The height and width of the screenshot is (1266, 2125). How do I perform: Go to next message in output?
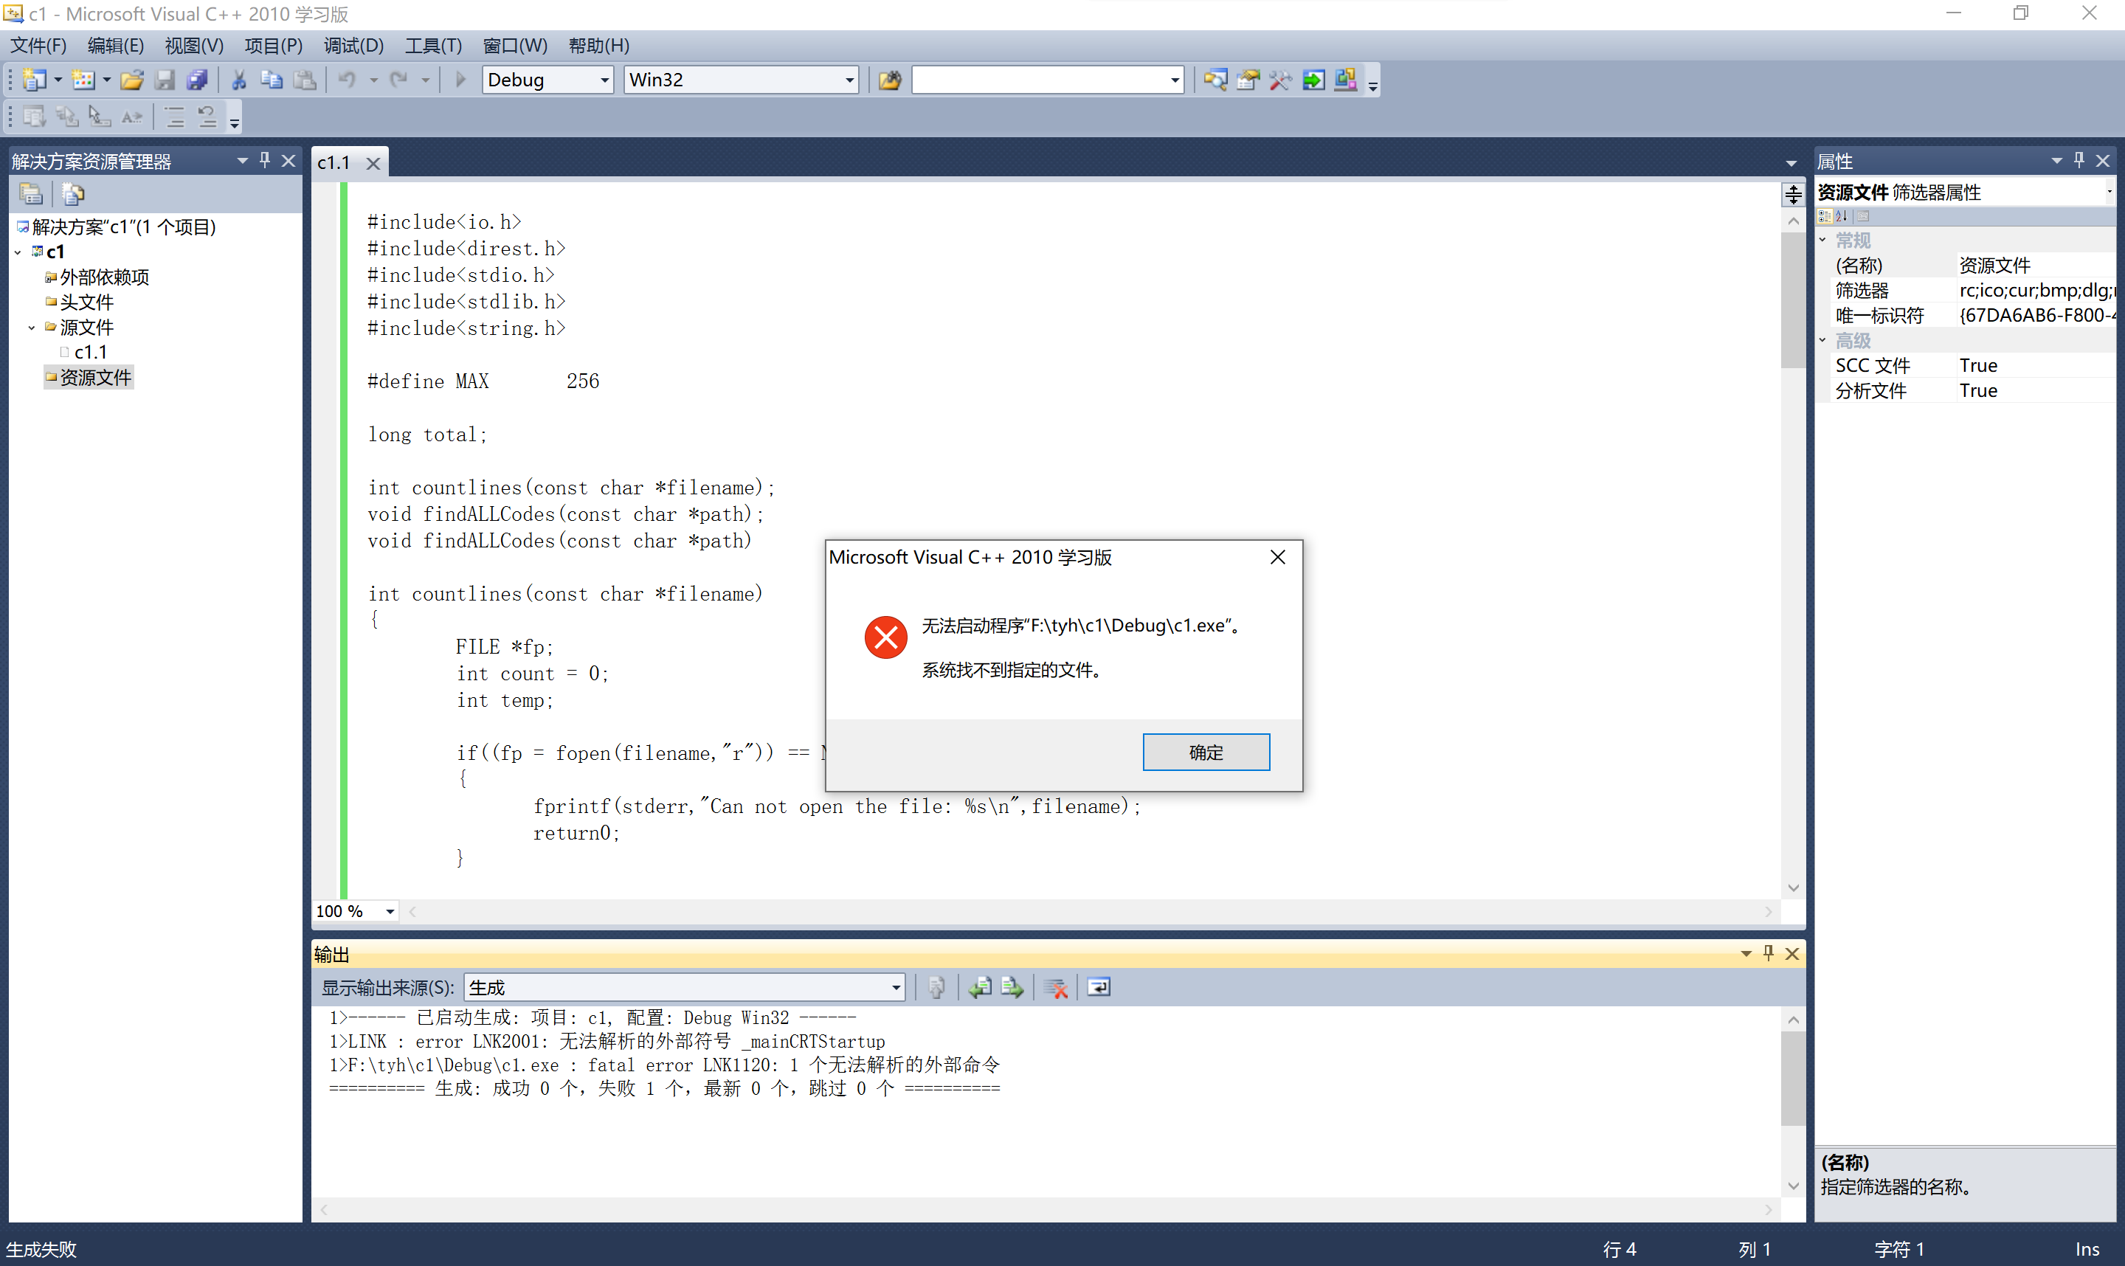click(x=1012, y=987)
